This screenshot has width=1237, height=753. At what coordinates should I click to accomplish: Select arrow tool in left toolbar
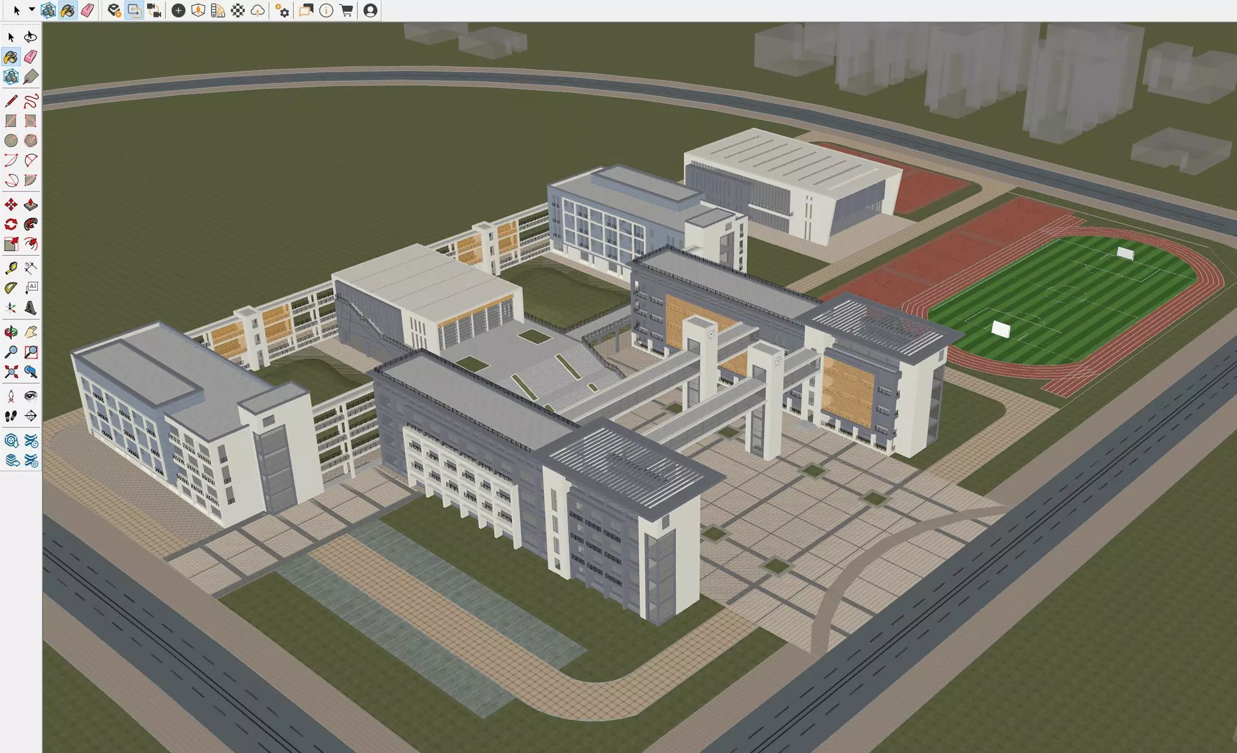coord(11,37)
